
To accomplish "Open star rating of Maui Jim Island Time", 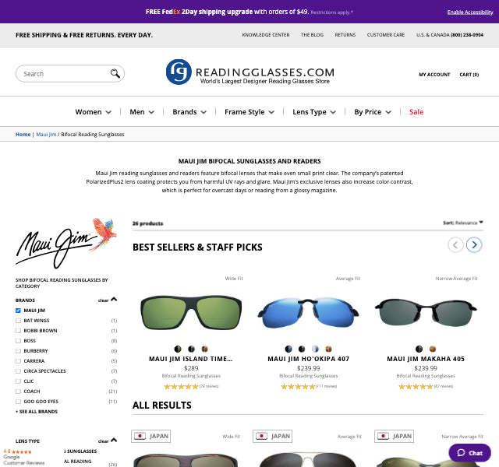I will [x=181, y=387].
